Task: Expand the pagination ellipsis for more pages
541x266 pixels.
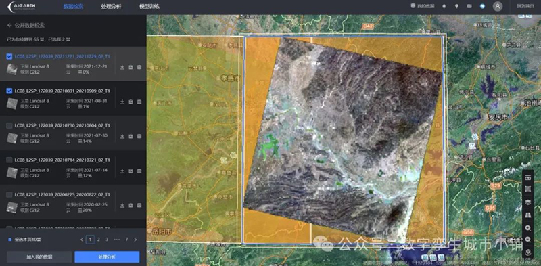Action: point(116,240)
